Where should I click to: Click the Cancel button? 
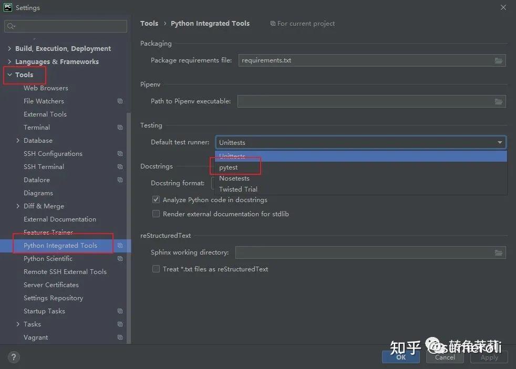[x=445, y=357]
